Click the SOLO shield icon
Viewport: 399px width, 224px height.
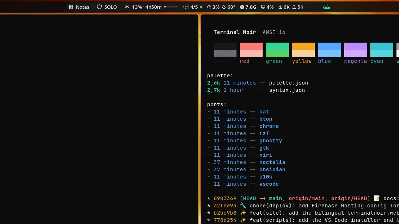tap(99, 7)
